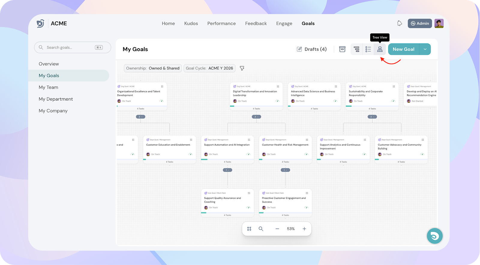Image resolution: width=480 pixels, height=265 pixels.
Task: Click progress bar on Support Automation card
Action: [x=227, y=159]
